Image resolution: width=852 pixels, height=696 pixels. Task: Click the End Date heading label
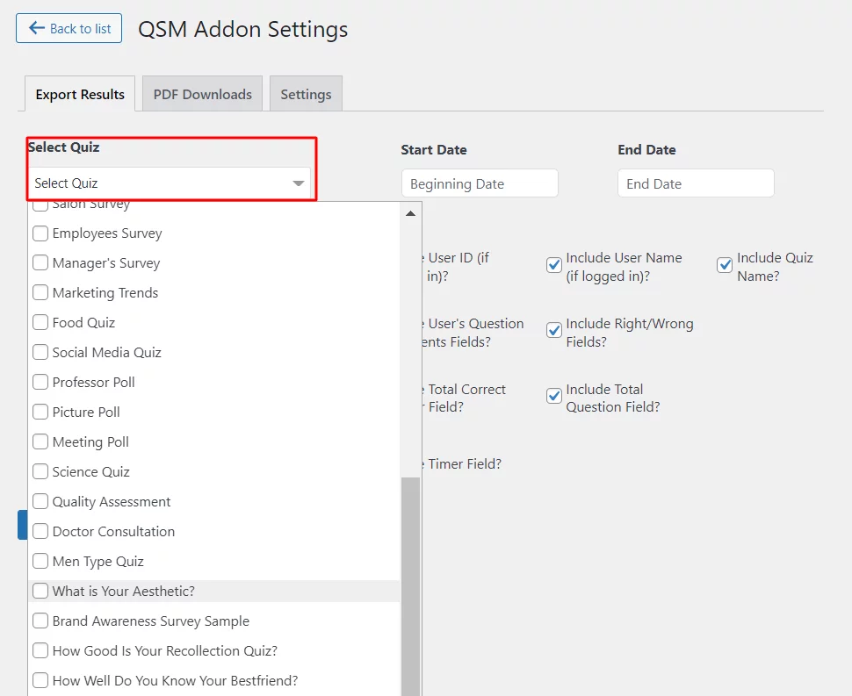click(x=646, y=150)
